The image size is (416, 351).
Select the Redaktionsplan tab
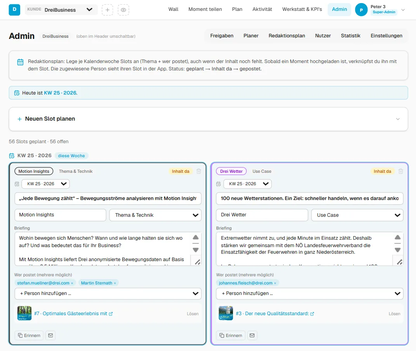(287, 35)
